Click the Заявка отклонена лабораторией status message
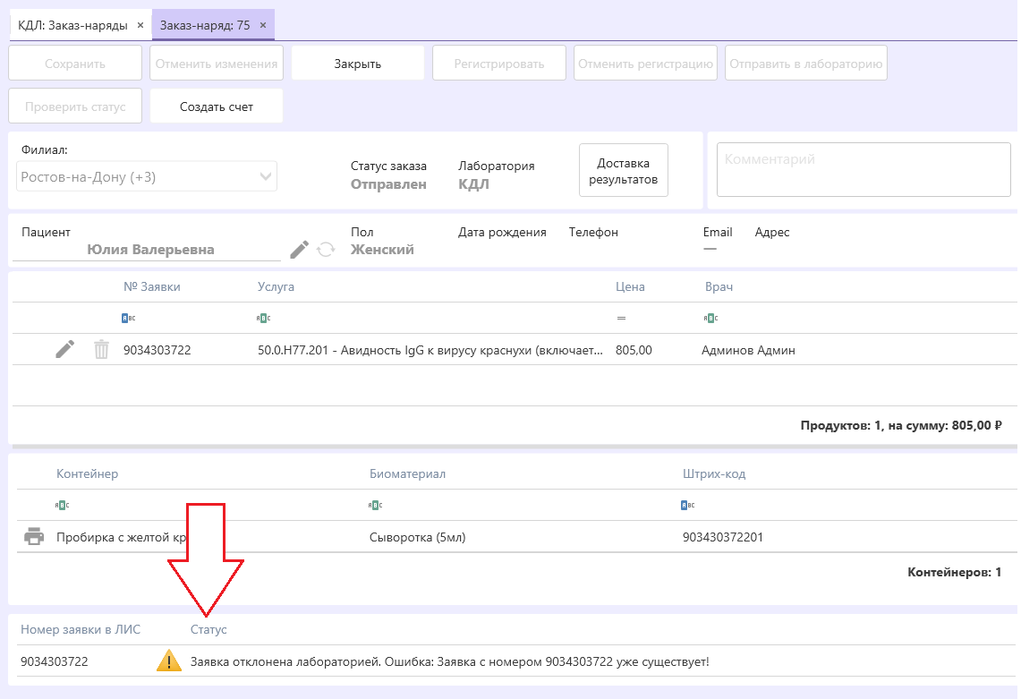Viewport: 1021px width, 699px height. pyautogui.click(x=449, y=661)
